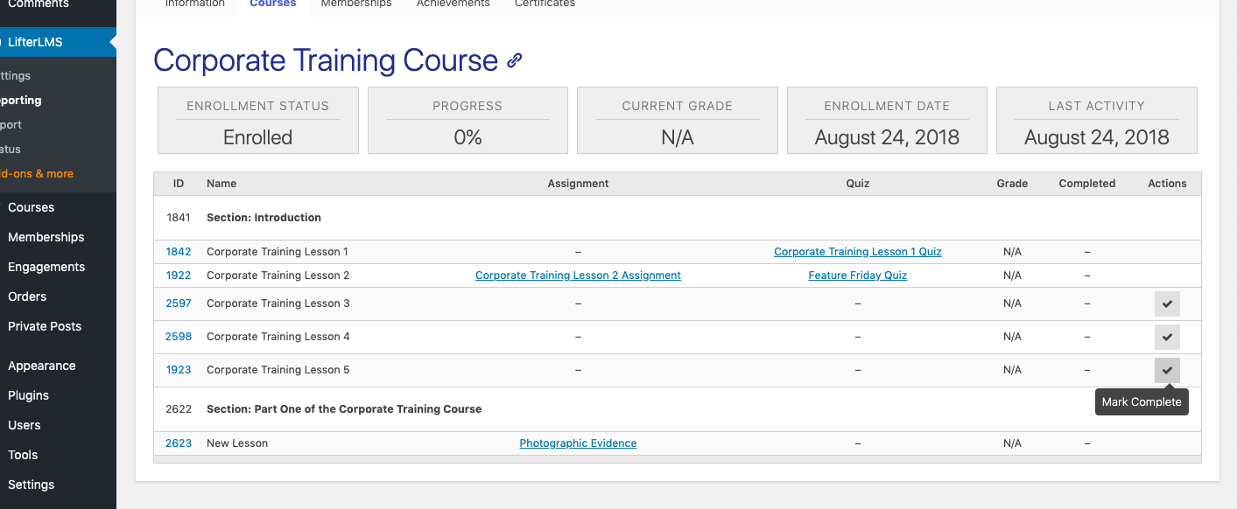The height and width of the screenshot is (509, 1237).
Task: Open the permalink icon beside Corporate Training Course
Action: 515,60
